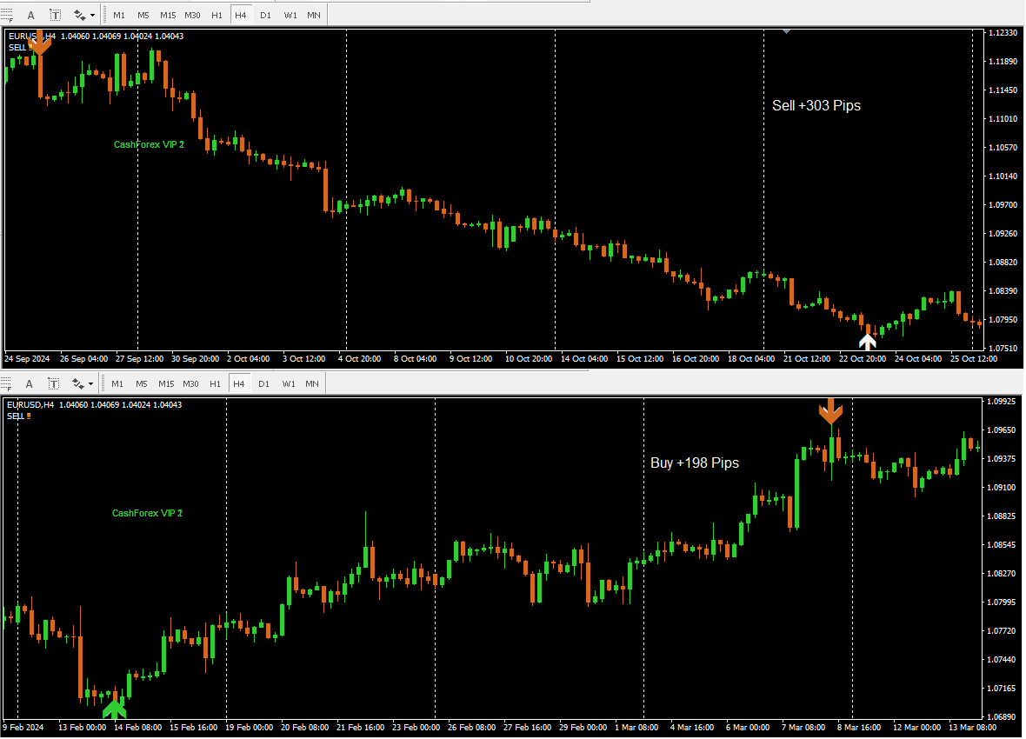Image resolution: width=1026 pixels, height=739 pixels.
Task: Click the price level 1.07950
Action: (x=1003, y=319)
